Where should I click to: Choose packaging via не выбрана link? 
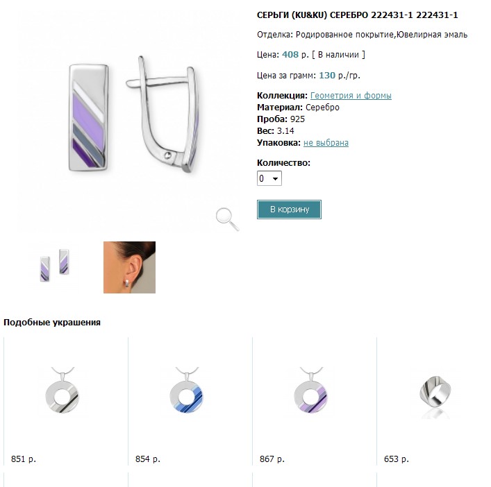[326, 143]
